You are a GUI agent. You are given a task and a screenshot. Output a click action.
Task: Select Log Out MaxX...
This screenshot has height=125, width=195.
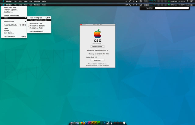[x=14, y=36]
